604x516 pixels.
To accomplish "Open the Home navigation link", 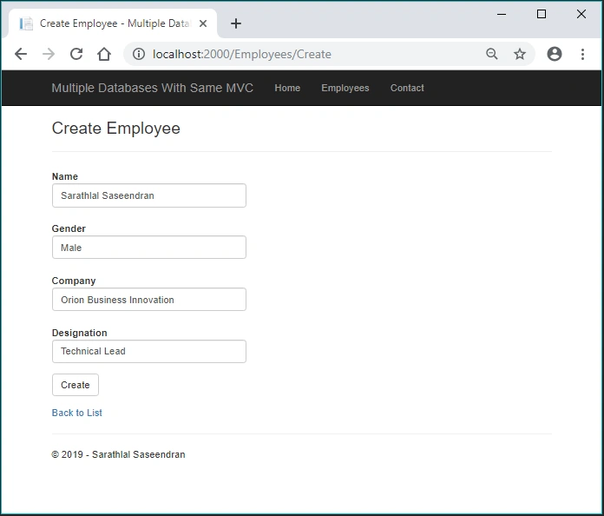I will point(287,88).
